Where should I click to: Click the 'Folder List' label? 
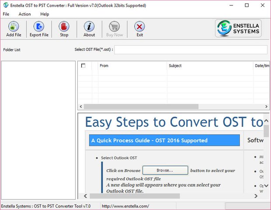(12, 50)
